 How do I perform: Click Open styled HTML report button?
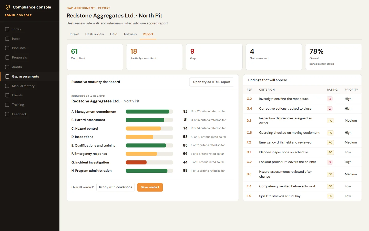(x=212, y=82)
